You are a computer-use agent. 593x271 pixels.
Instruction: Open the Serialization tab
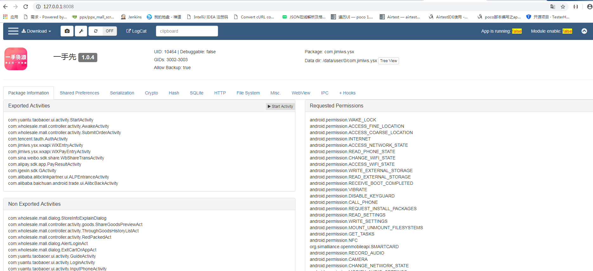pyautogui.click(x=122, y=93)
